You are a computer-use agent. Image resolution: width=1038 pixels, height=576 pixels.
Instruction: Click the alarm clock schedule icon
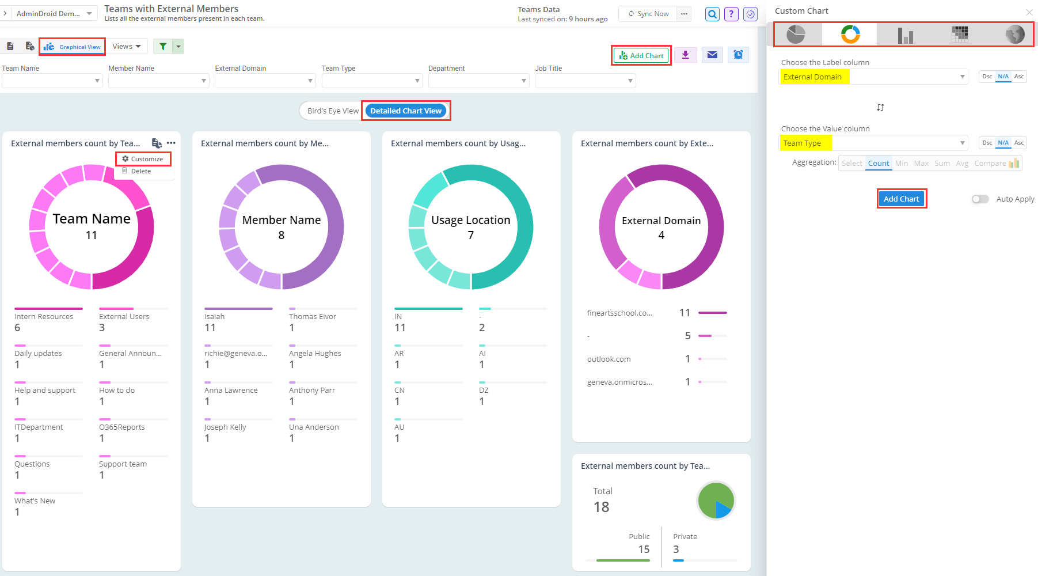(x=738, y=55)
